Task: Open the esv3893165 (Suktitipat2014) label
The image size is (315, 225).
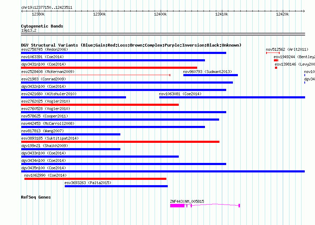Action: click(x=50, y=138)
